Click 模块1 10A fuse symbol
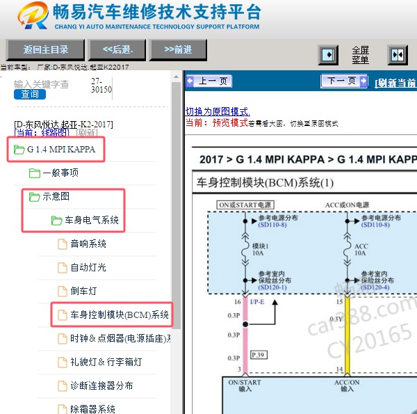This screenshot has width=417, height=414. [245, 250]
